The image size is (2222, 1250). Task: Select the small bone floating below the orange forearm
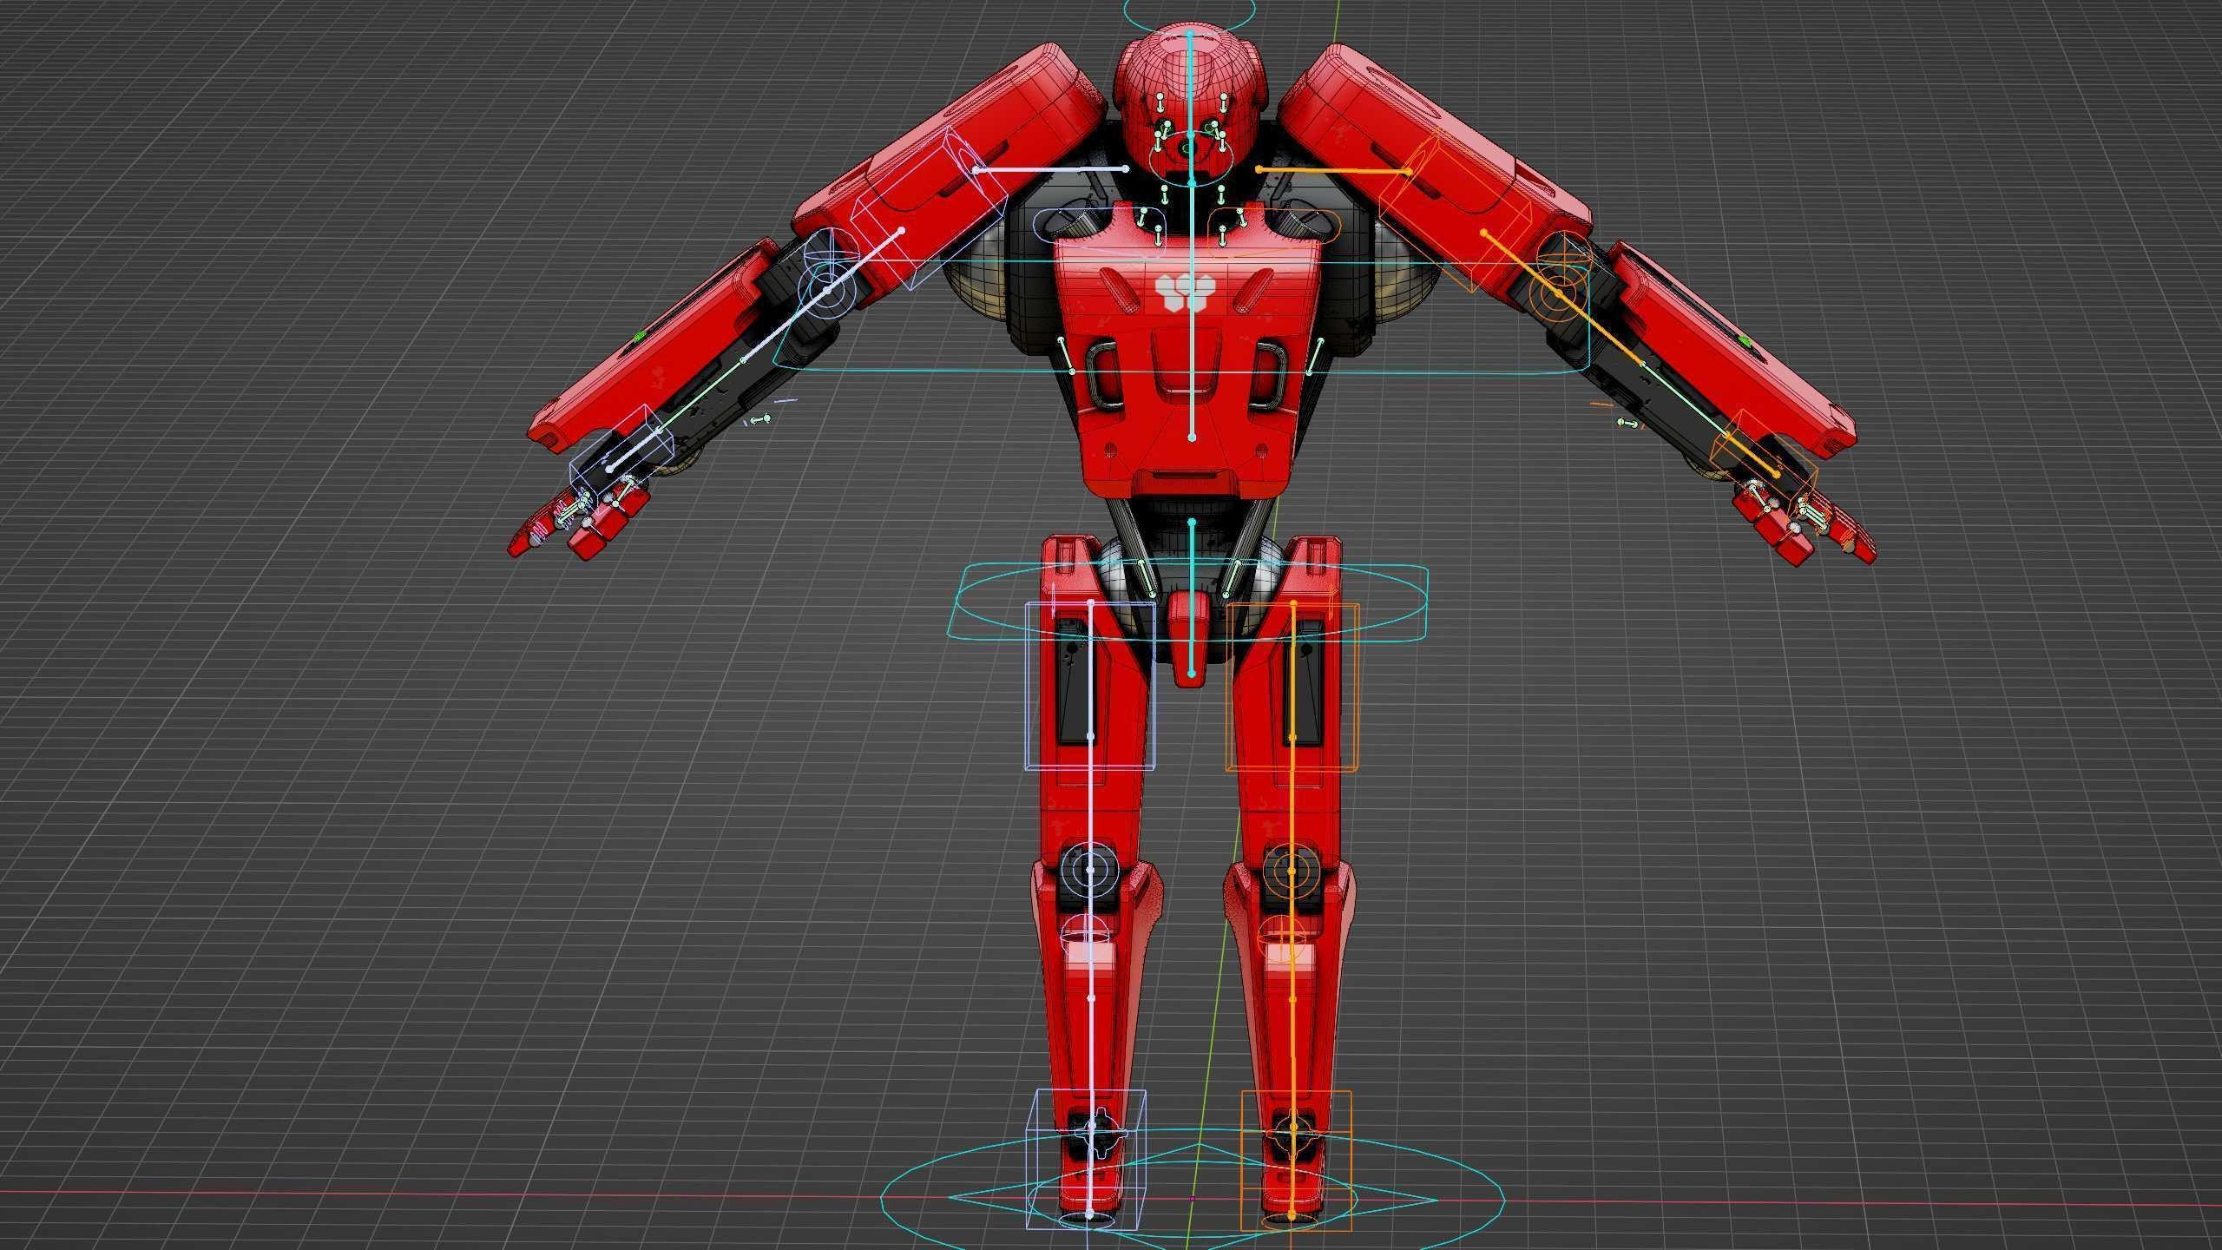click(x=1627, y=423)
